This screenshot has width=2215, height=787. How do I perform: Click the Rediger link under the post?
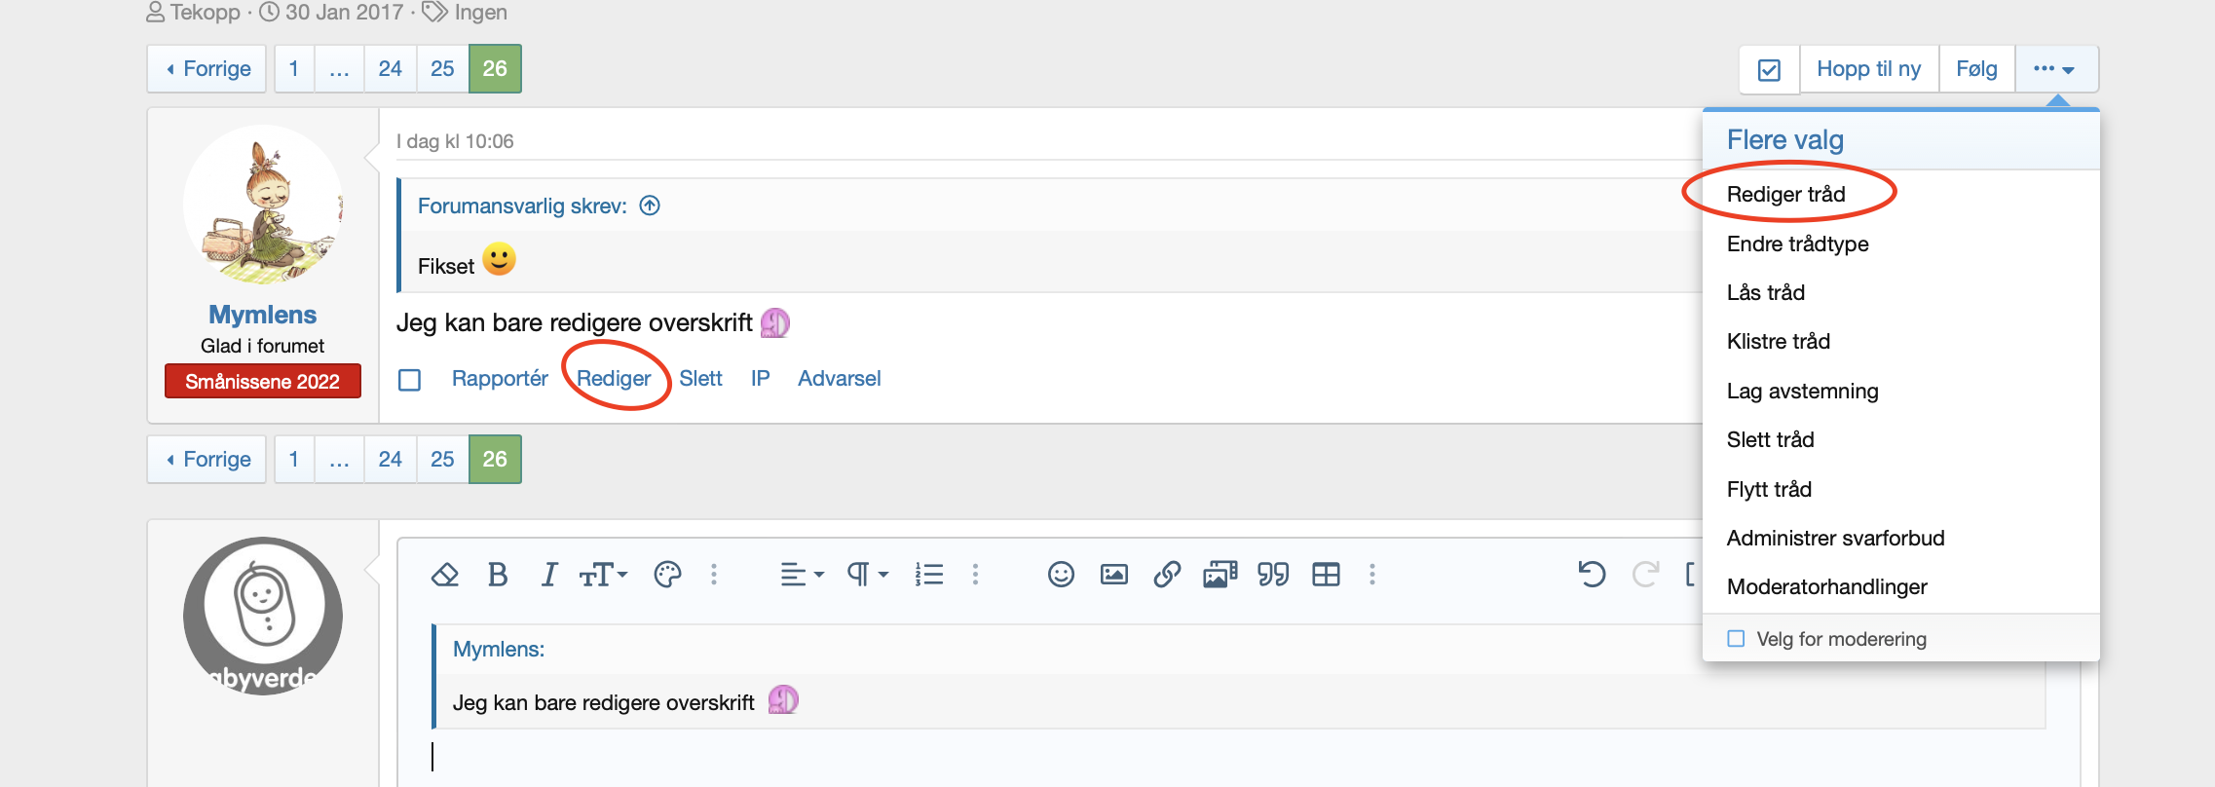(x=614, y=378)
